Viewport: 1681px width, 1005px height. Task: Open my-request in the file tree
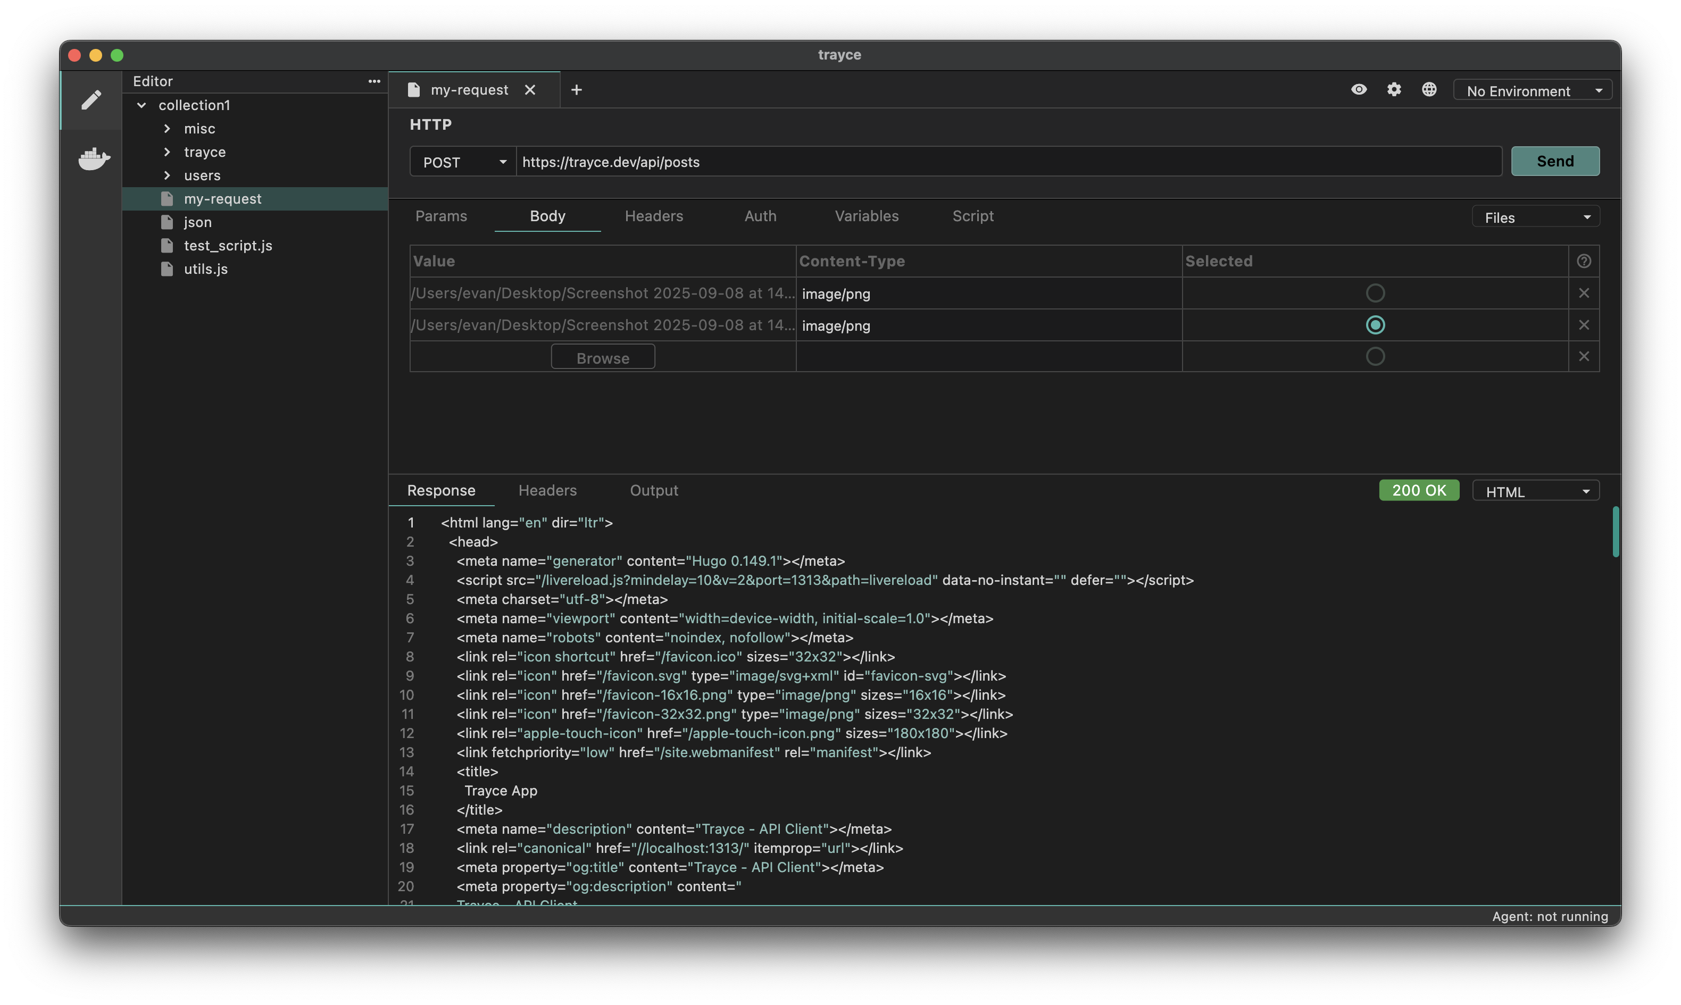(x=255, y=199)
